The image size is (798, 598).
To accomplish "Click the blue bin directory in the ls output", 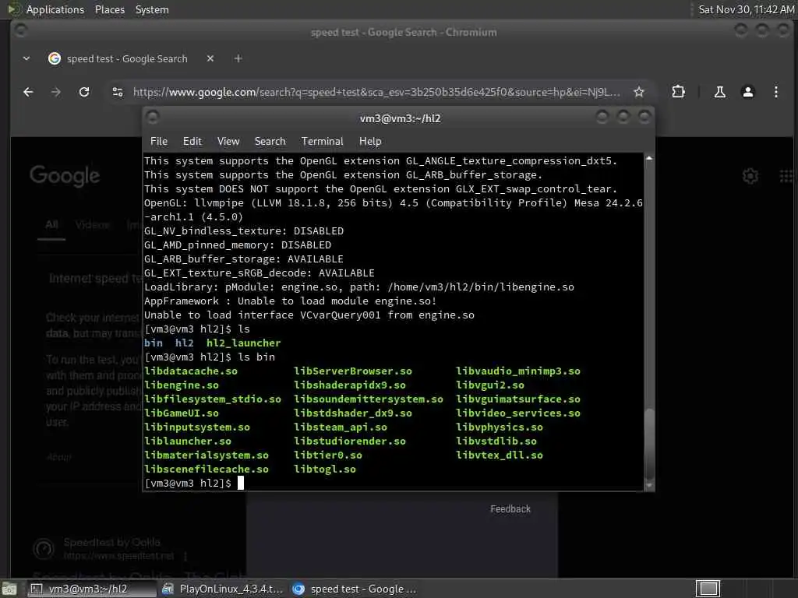I will [x=154, y=343].
